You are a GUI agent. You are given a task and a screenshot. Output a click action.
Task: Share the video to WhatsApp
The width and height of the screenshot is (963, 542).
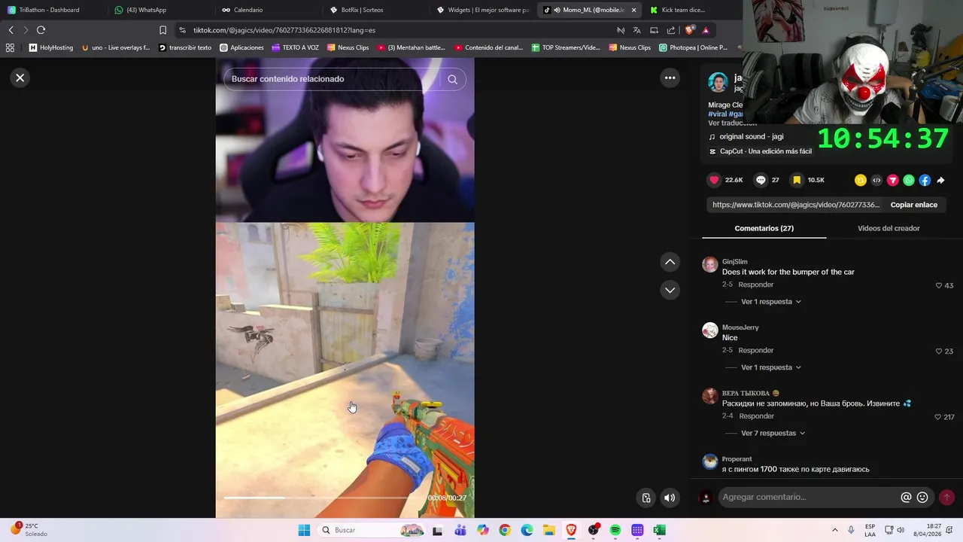point(909,180)
